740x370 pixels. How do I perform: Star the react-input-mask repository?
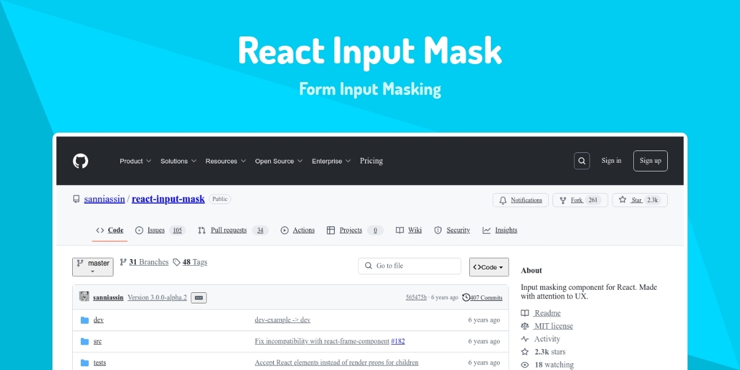click(639, 200)
